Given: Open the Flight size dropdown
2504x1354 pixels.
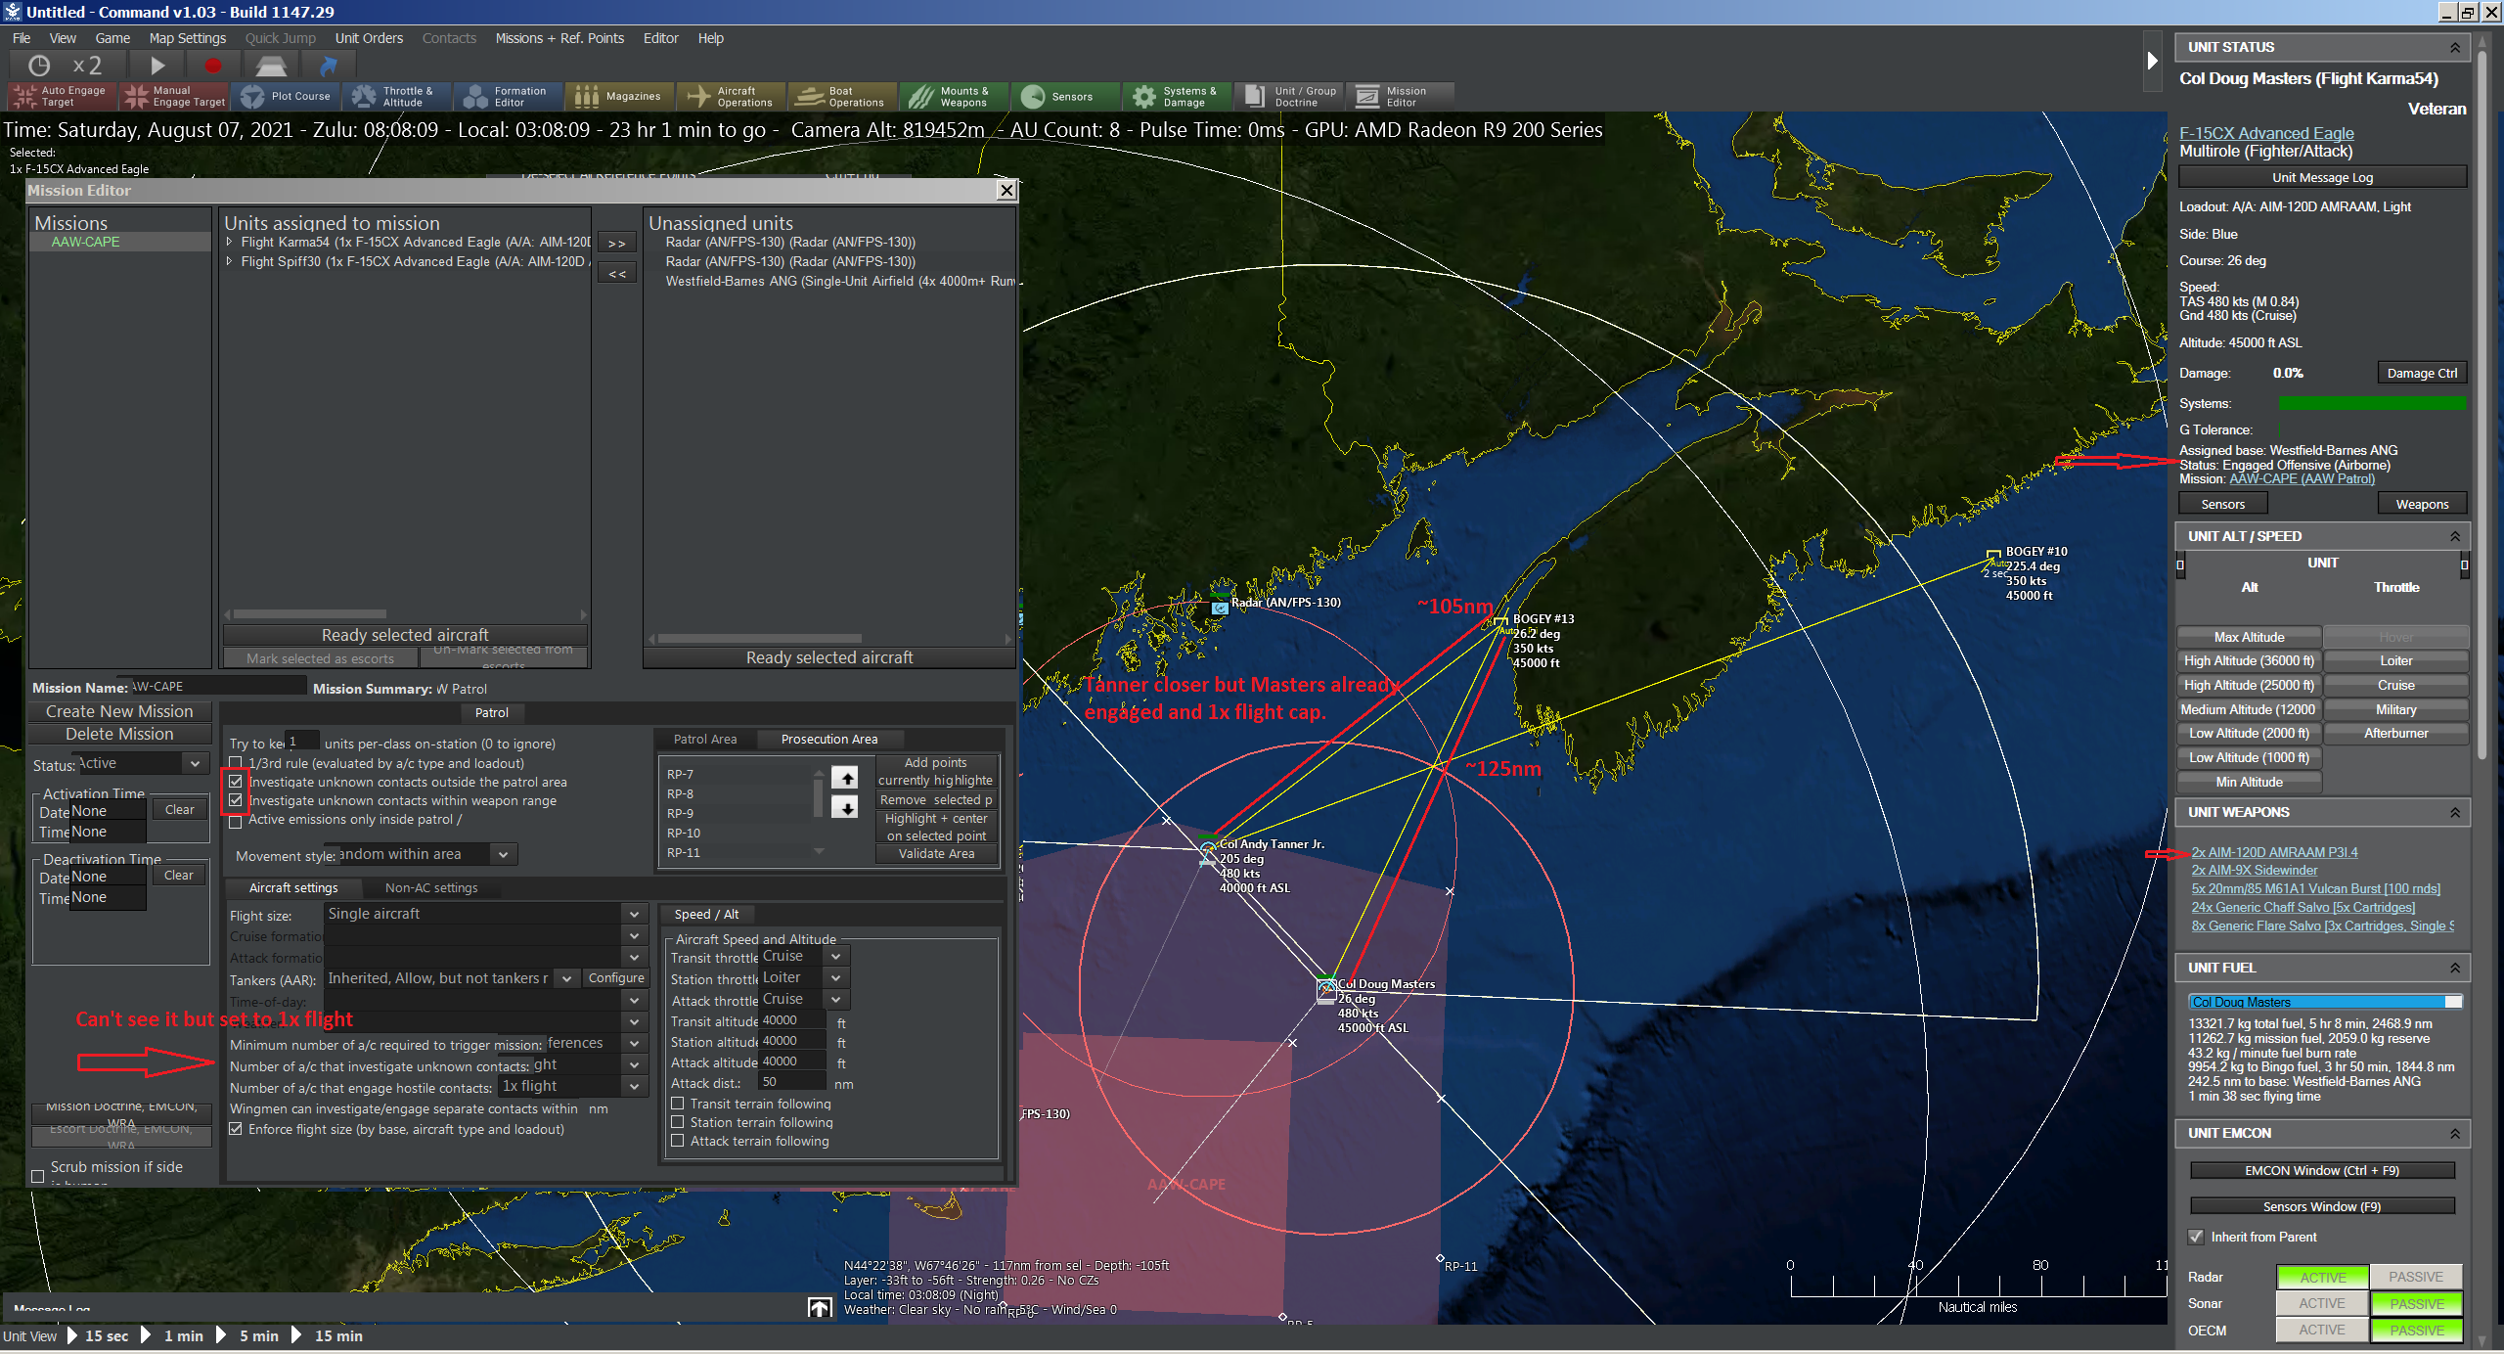Looking at the screenshot, I should (634, 914).
